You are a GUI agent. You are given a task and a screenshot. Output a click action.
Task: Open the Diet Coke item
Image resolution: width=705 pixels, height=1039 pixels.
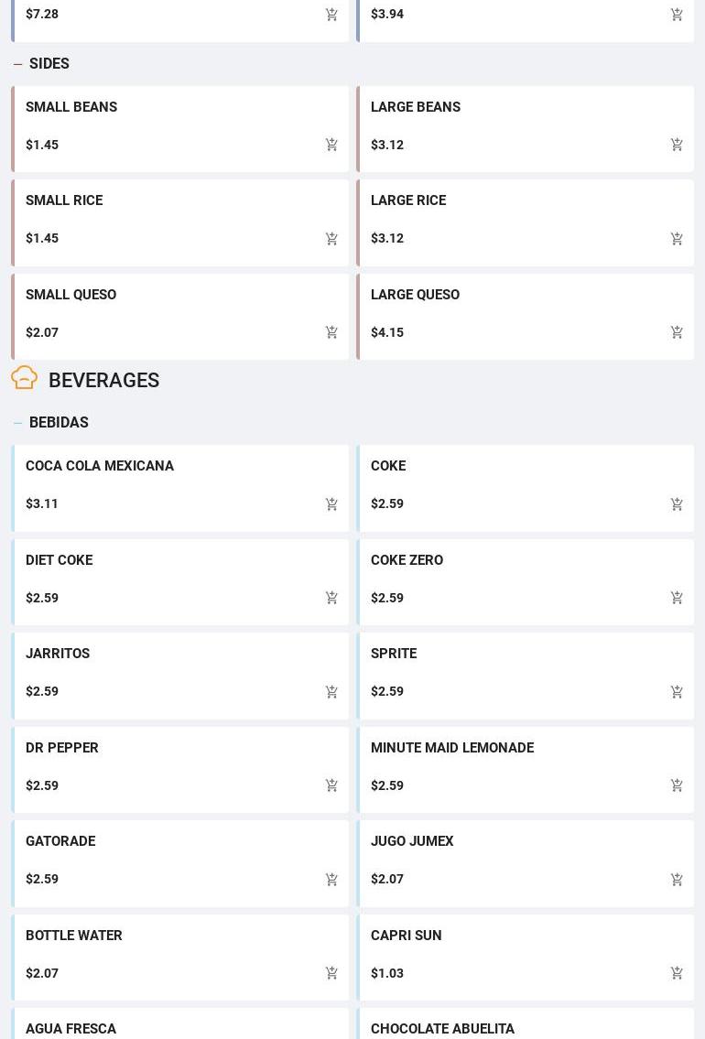[x=60, y=560]
